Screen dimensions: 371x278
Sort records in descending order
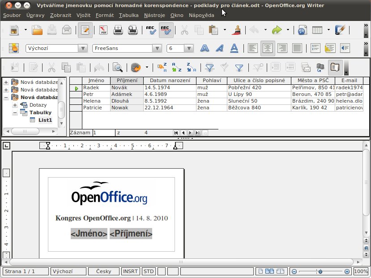pyautogui.click(x=191, y=68)
